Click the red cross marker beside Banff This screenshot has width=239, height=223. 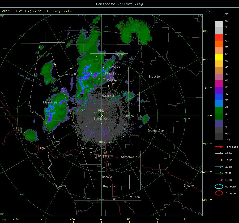coord(38,148)
